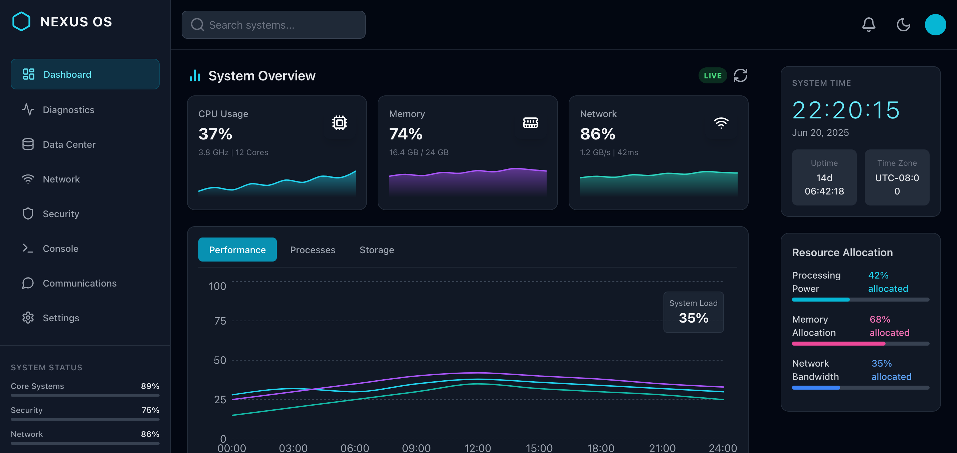This screenshot has width=957, height=453.
Task: Click the search magnifier icon
Action: click(x=197, y=25)
